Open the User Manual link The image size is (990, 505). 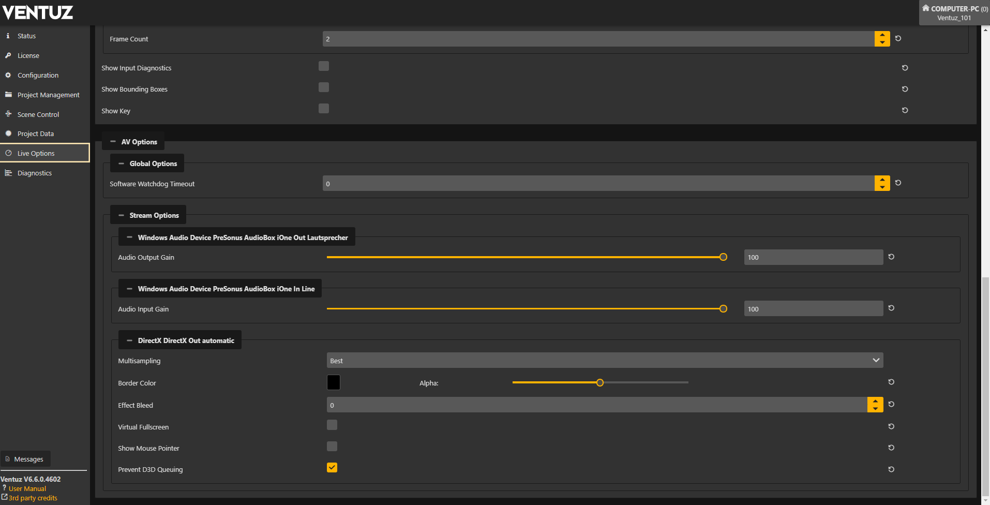27,488
